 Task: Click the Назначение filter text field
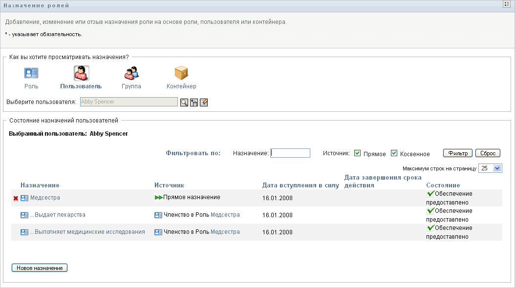click(x=290, y=153)
